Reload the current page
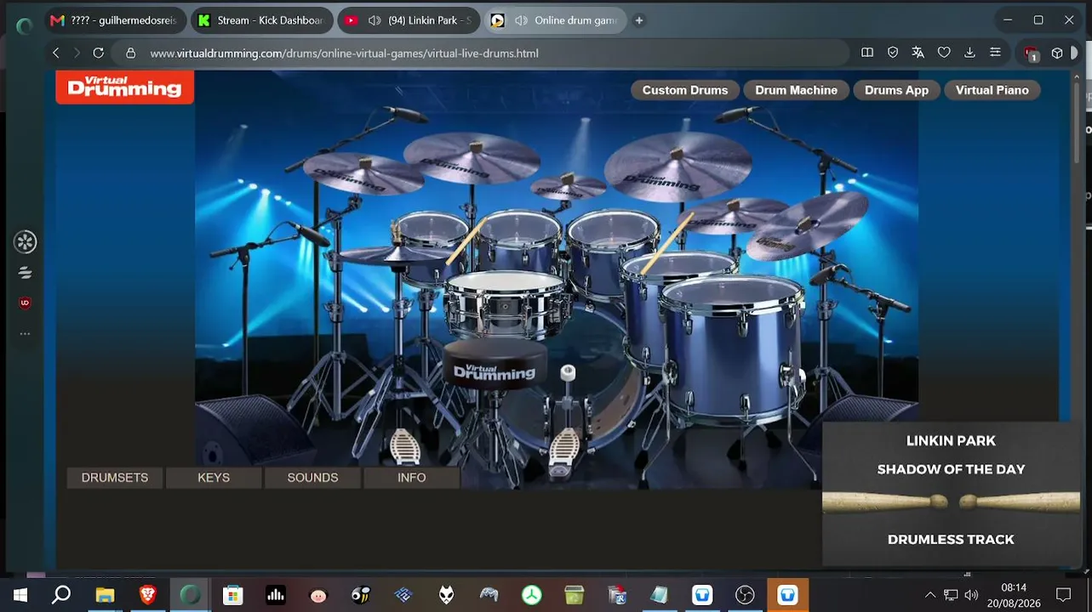Screen dimensions: 1092x612 (98, 53)
